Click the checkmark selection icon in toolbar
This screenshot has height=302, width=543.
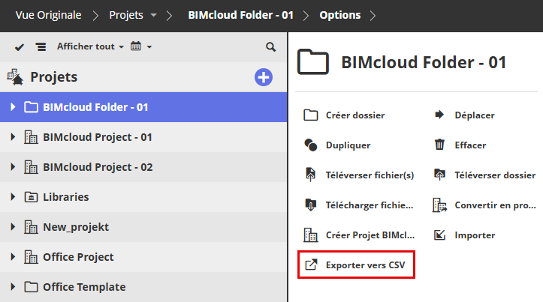[20, 46]
